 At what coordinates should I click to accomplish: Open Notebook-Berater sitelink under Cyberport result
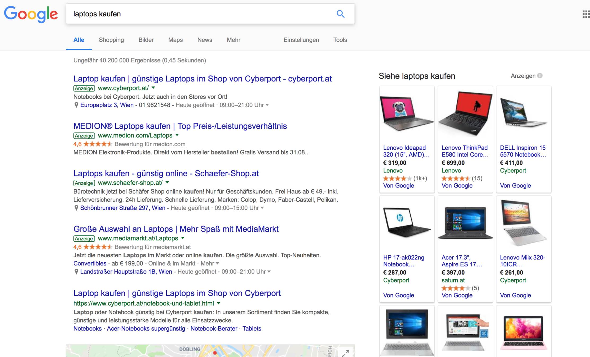[x=214, y=328]
